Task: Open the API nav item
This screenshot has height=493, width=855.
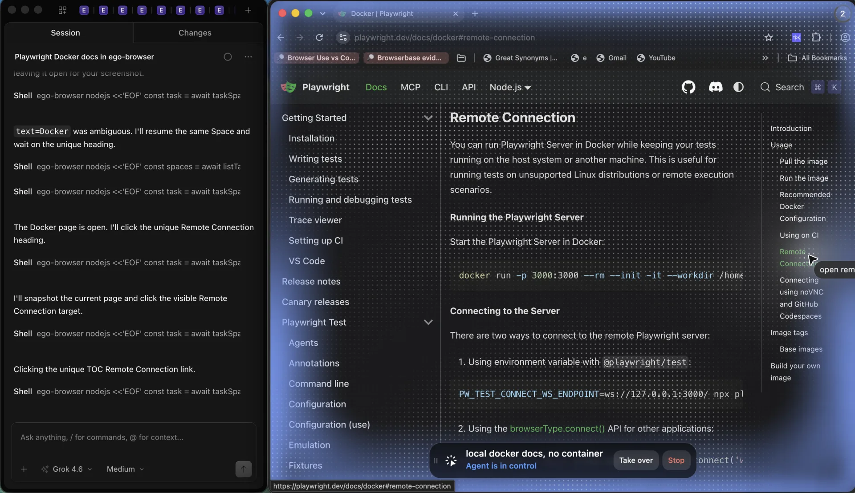Action: [468, 87]
